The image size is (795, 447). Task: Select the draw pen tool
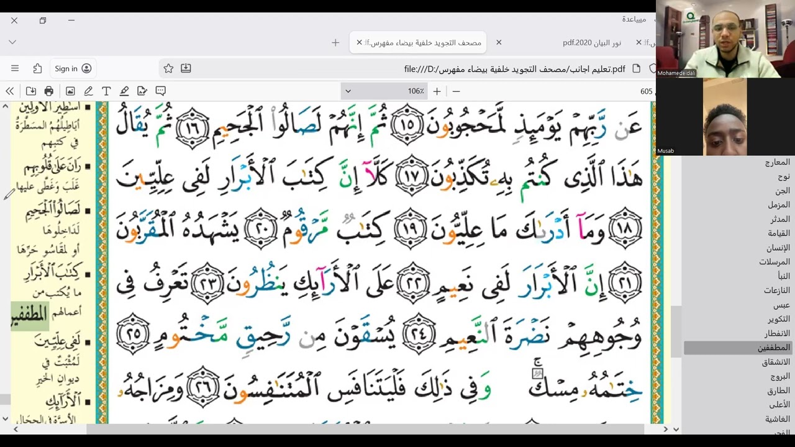click(88, 91)
